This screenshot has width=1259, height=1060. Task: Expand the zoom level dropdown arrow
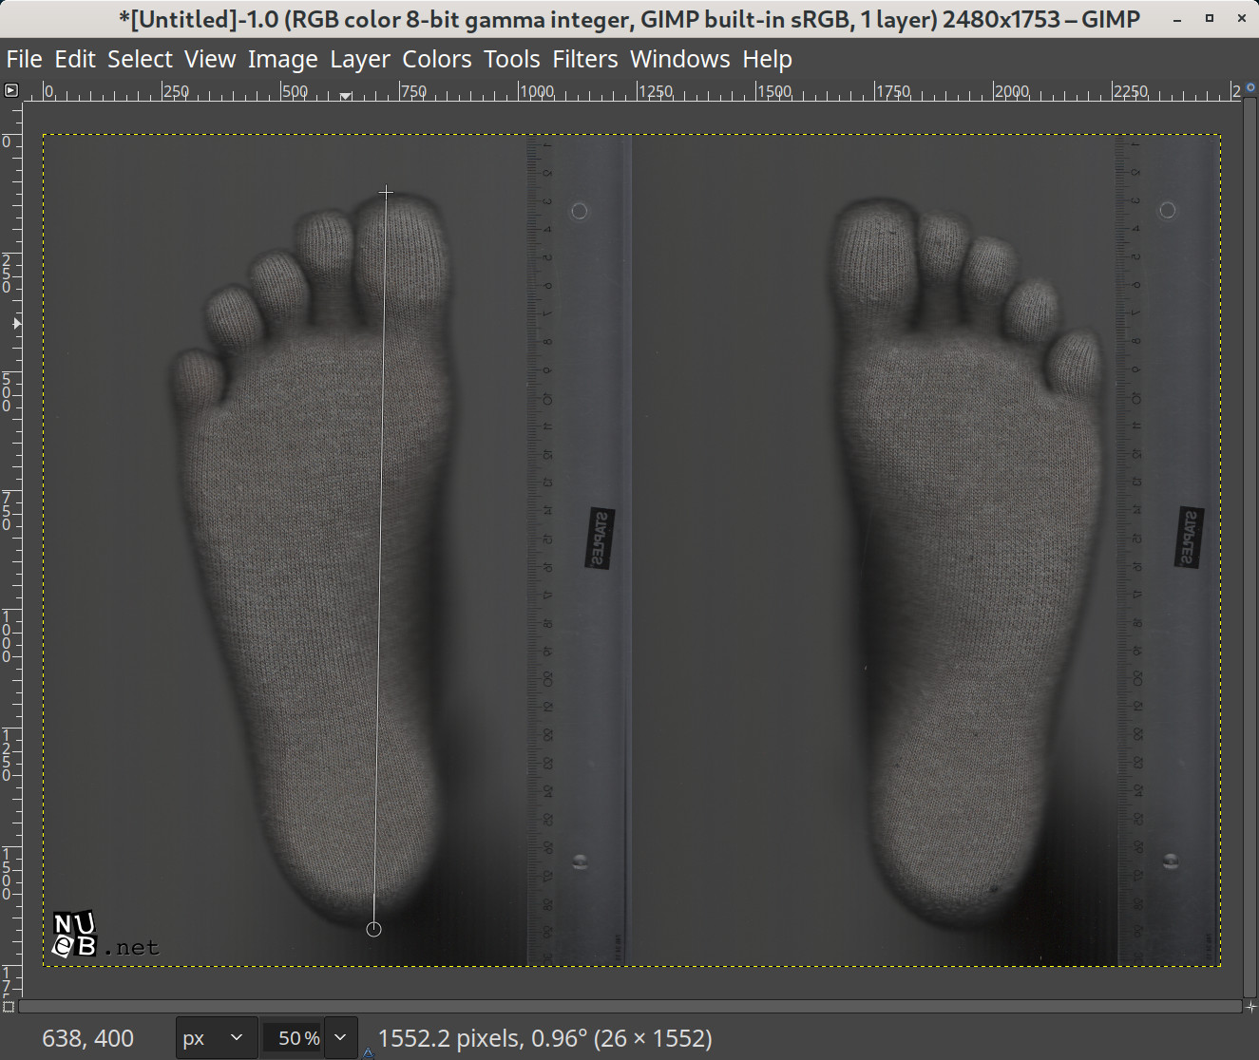340,1038
